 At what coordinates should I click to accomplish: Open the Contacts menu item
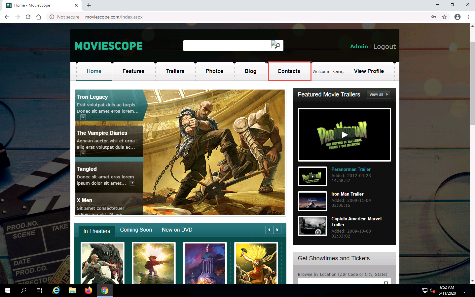(289, 71)
